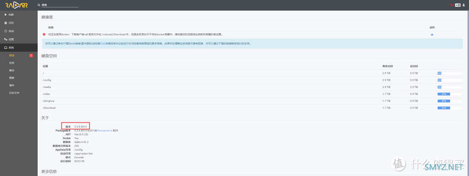Click the 235 migration version value
Screen dimensions: 469x176
[x=76, y=146]
